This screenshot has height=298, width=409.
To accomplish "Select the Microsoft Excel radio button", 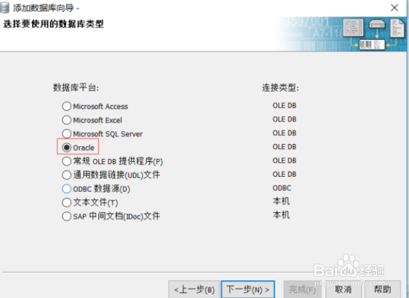I will [67, 120].
